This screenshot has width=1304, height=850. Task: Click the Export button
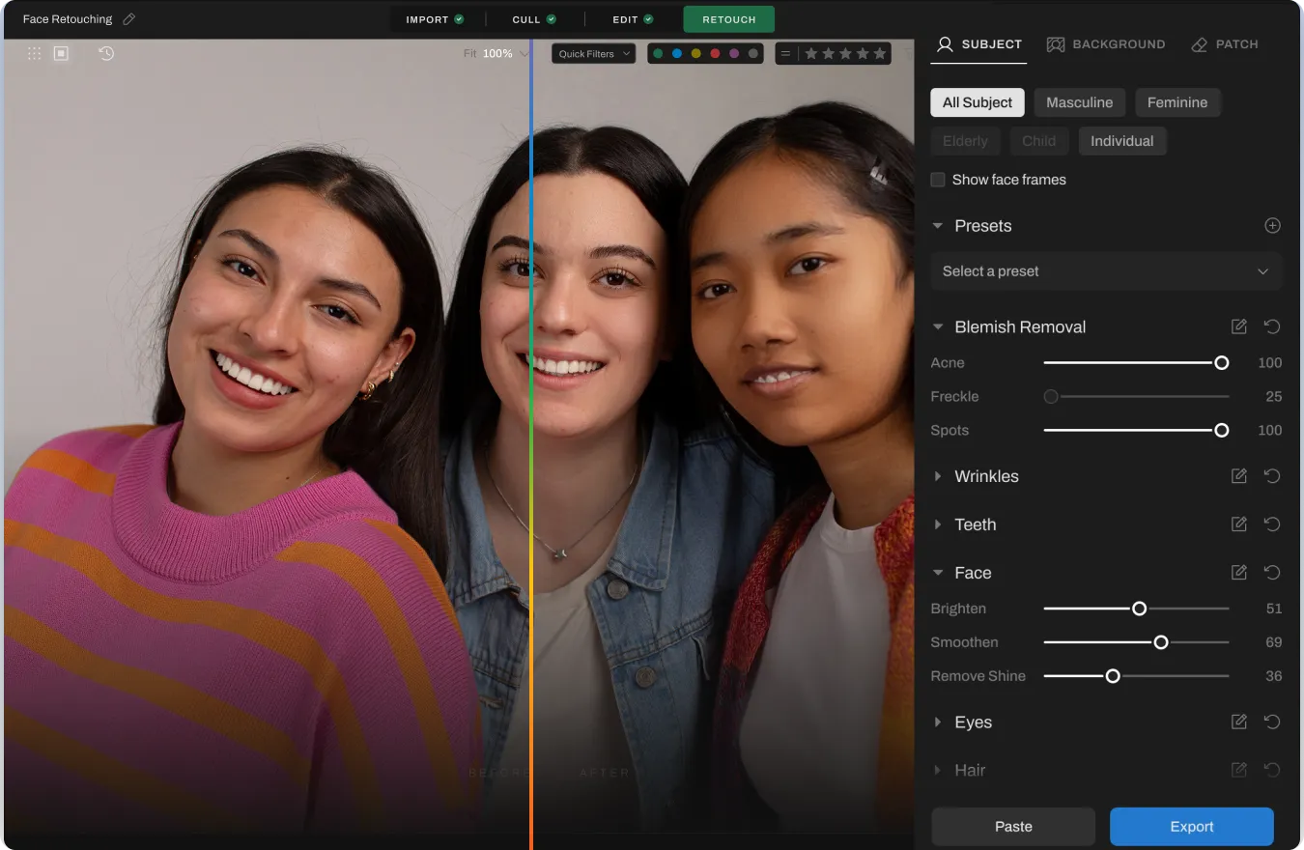(x=1191, y=827)
